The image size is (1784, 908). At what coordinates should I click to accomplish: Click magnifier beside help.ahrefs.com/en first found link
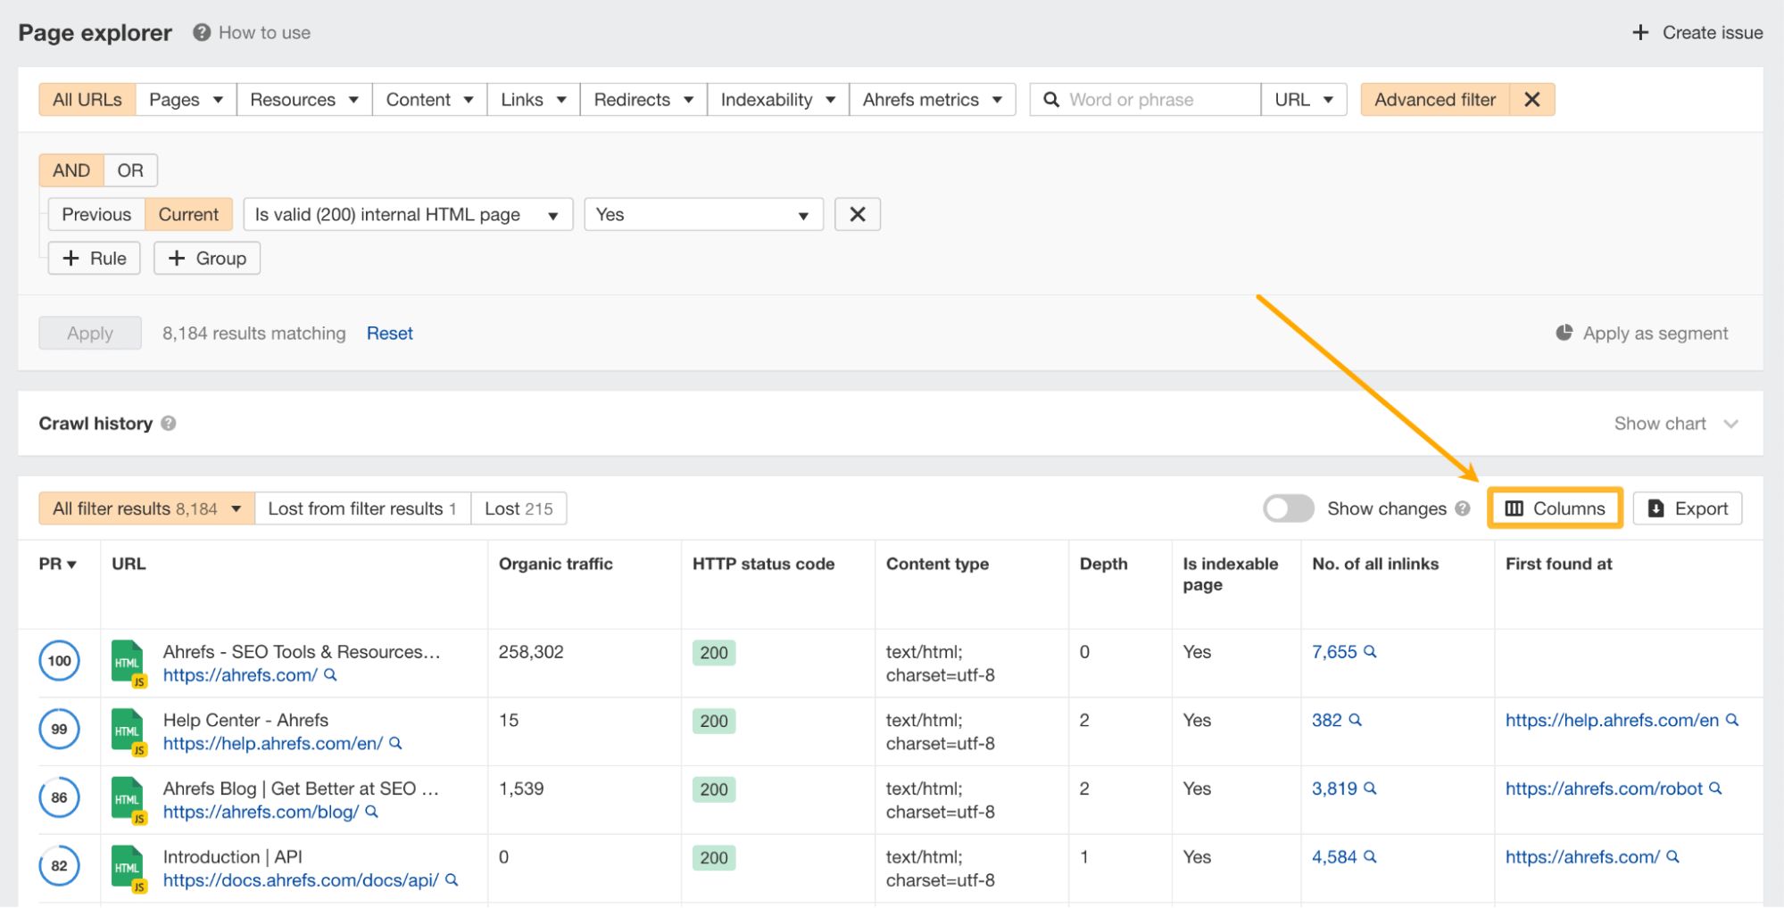coord(1732,720)
